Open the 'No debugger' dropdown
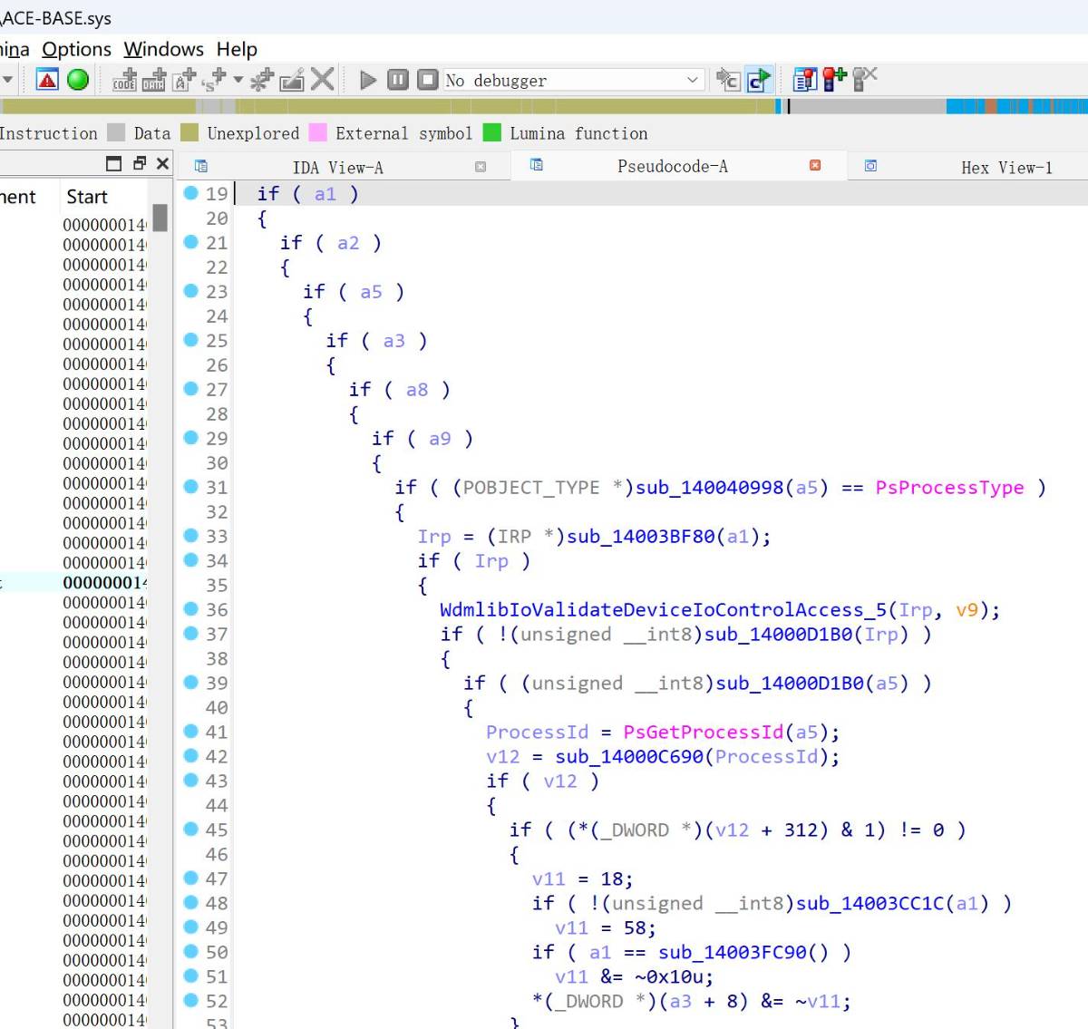 point(573,80)
